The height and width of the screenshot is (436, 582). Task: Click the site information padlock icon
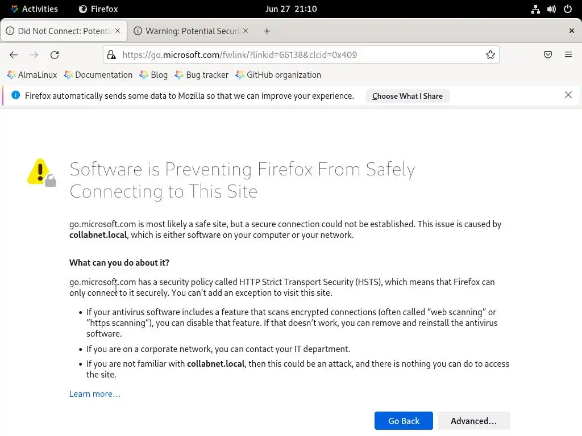[112, 54]
